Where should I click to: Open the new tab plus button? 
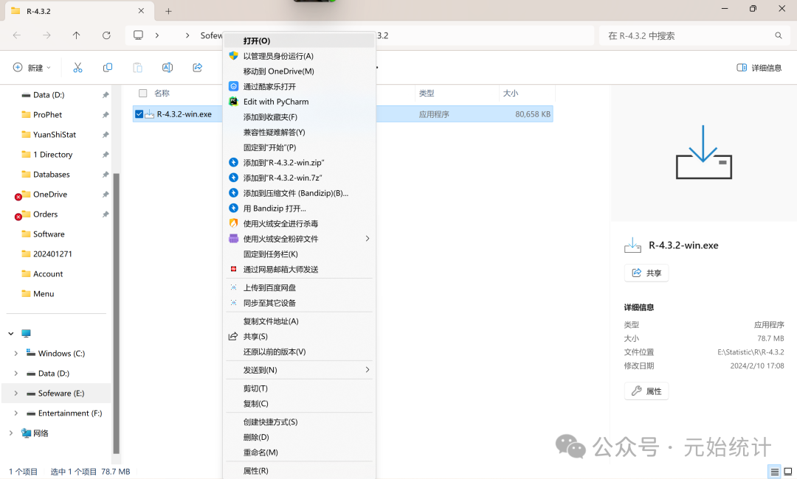pyautogui.click(x=168, y=11)
